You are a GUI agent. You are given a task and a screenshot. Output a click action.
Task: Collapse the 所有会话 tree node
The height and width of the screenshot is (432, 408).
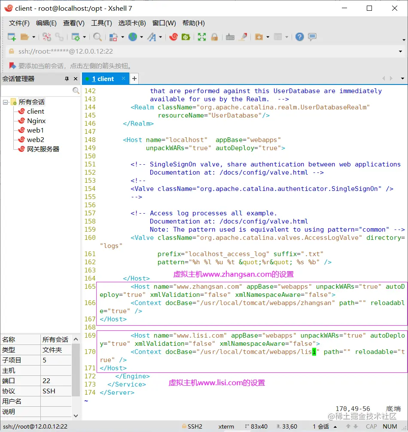tap(6, 102)
